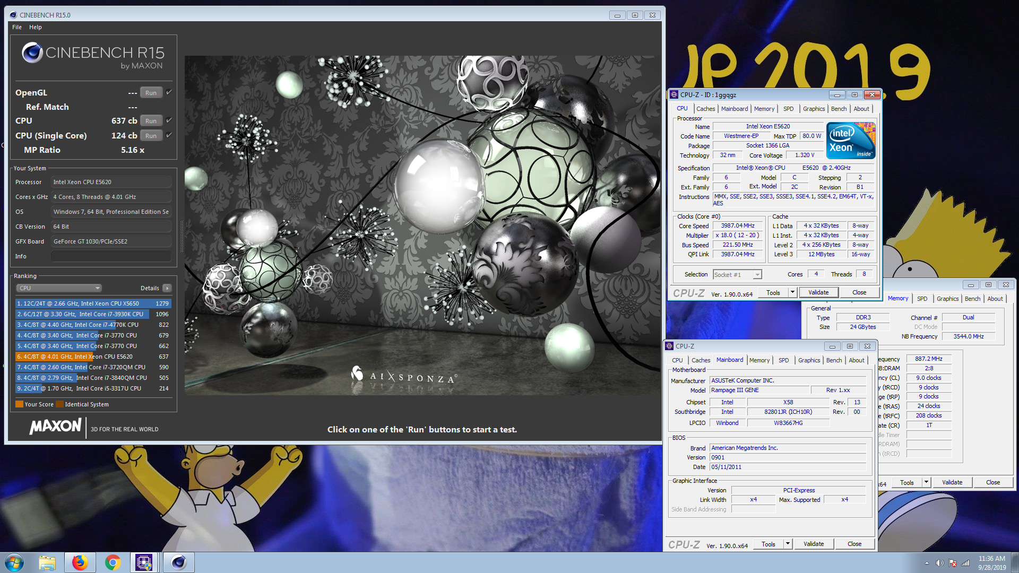1019x573 pixels.
Task: Open the File menu in Cinebench
Action: tap(17, 27)
